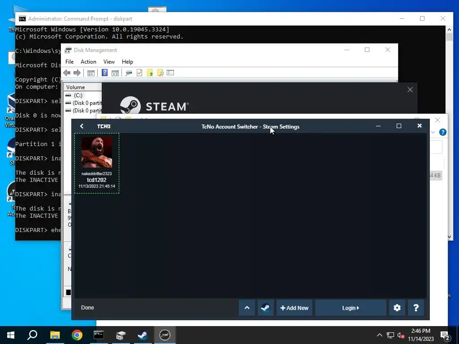
Task: Expand the up-chevron menu beside Steam button
Action: [x=247, y=308]
